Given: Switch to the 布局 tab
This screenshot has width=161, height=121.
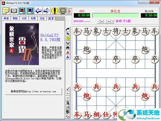Looking at the screenshot, I should pos(33,18).
